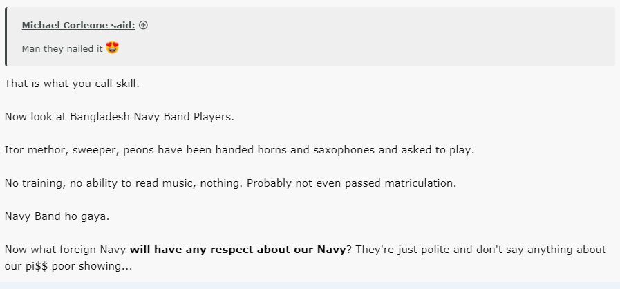Click the light blue strip below the post
620x289 pixels.
(310, 286)
